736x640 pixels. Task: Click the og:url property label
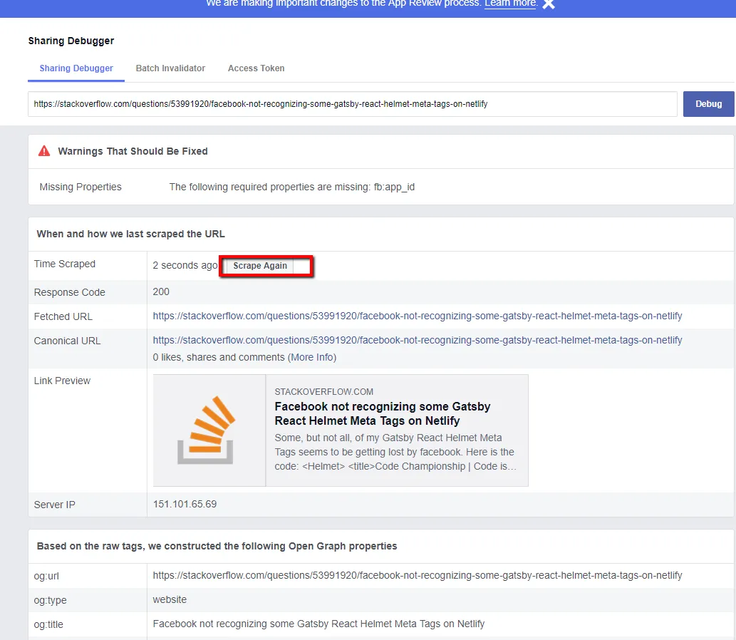tap(46, 576)
